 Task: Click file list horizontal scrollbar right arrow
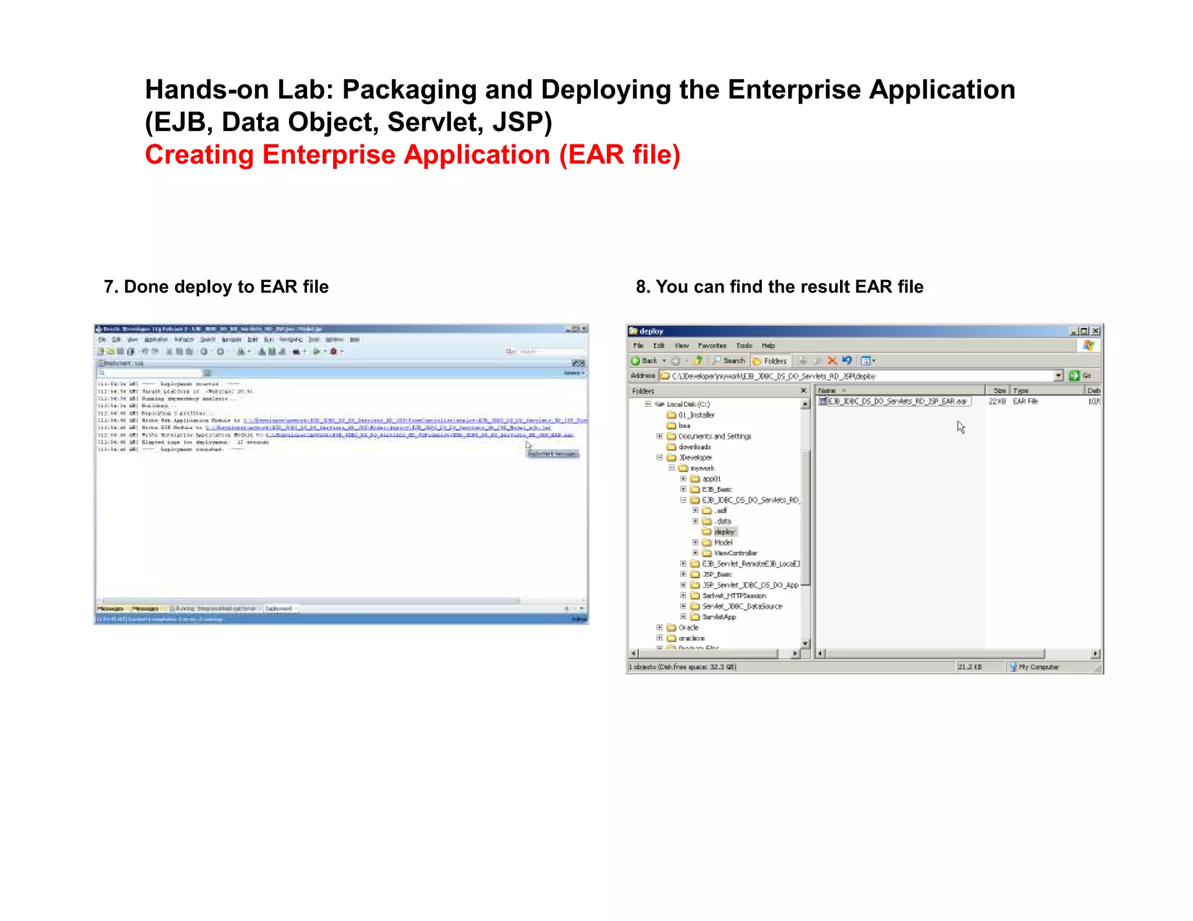1096,654
